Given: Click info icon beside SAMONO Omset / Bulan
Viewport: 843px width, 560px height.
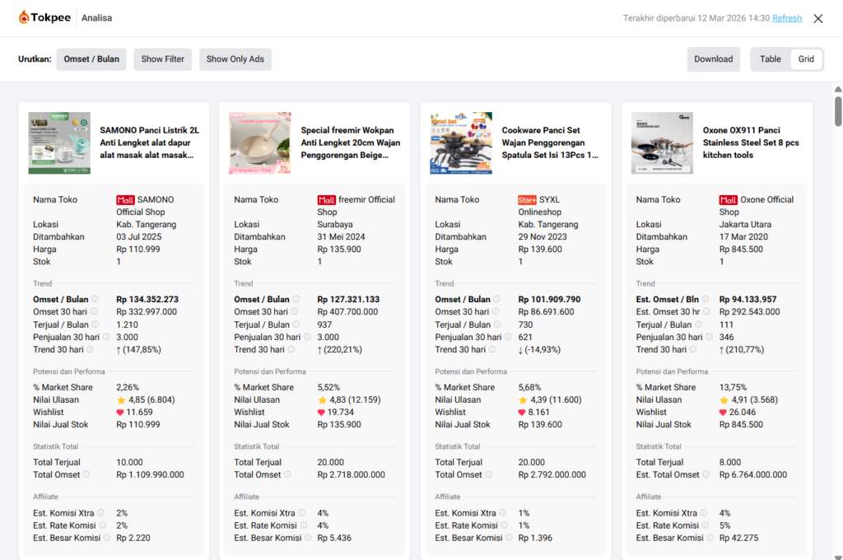Looking at the screenshot, I should tap(95, 300).
